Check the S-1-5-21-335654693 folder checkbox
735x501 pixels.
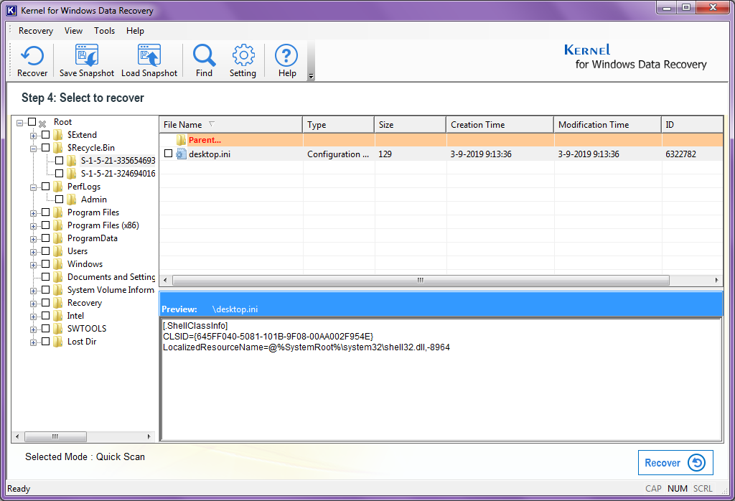pos(59,160)
